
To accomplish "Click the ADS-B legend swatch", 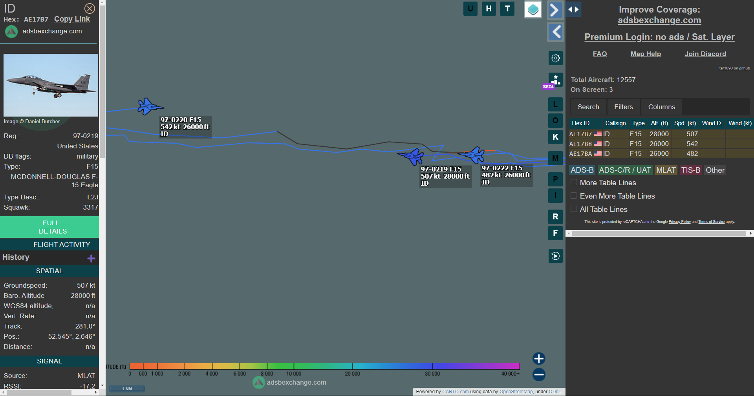I will 582,170.
